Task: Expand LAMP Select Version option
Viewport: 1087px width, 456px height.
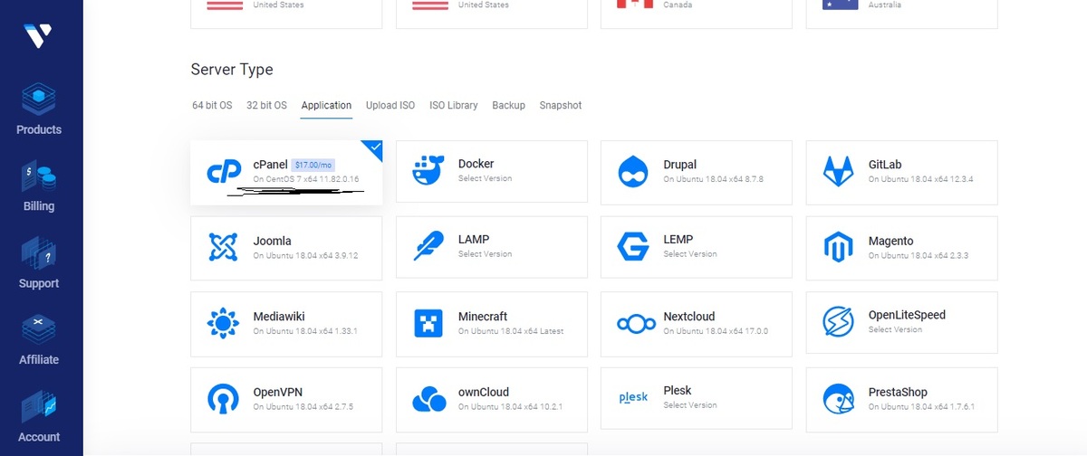Action: click(x=485, y=254)
